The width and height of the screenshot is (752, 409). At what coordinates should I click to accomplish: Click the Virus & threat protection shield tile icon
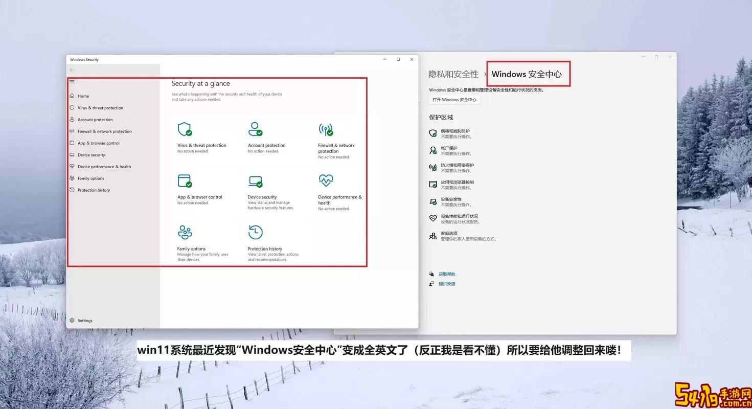tap(185, 129)
